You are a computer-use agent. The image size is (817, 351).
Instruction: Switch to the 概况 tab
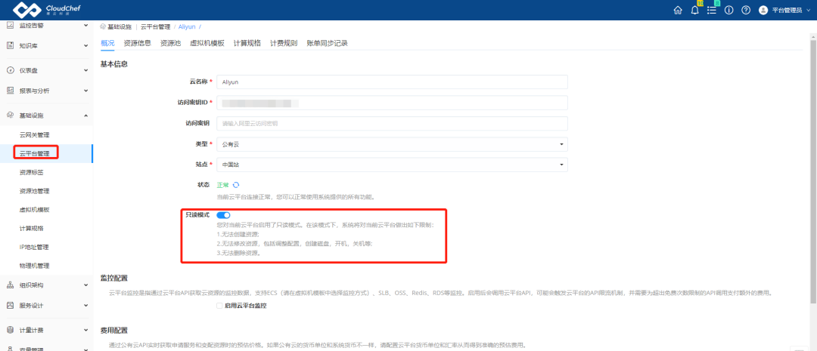pyautogui.click(x=107, y=43)
